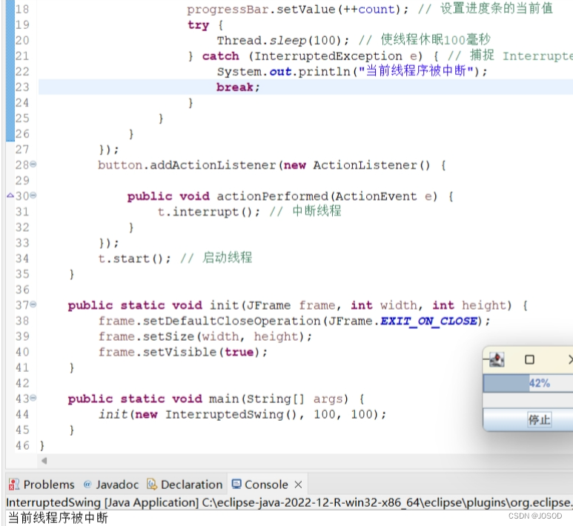Click Thread.sleep(100) on line 20
The width and height of the screenshot is (573, 526).
point(283,40)
